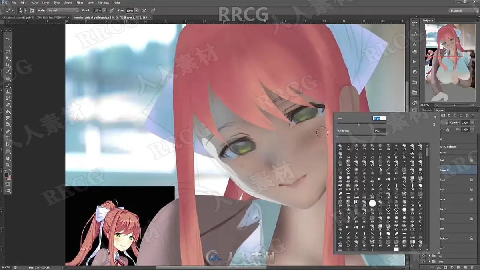Select the Dodge tool

[8, 125]
